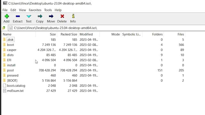The height and width of the screenshot is (115, 205).
Task: Click the .disk folder name
Action: tap(10, 40)
